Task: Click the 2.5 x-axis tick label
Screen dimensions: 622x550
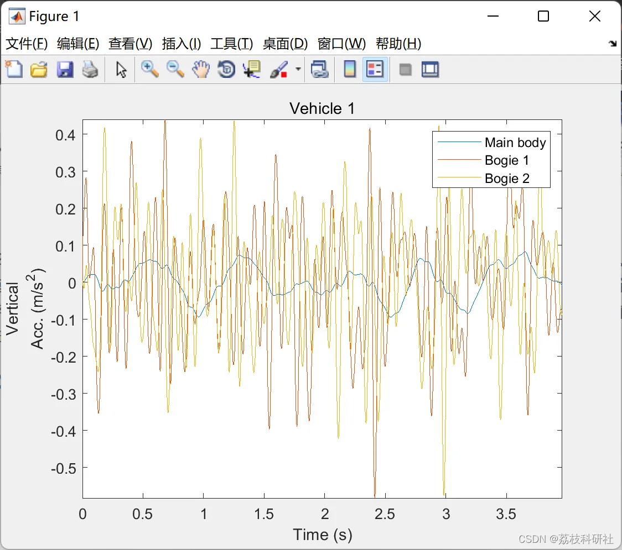Action: 385,514
